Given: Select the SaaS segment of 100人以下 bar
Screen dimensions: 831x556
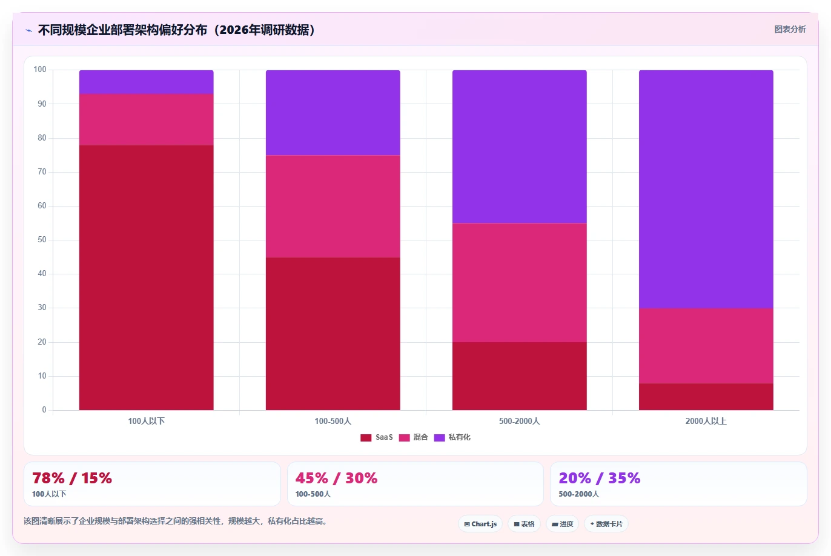Looking at the screenshot, I should tap(146, 277).
